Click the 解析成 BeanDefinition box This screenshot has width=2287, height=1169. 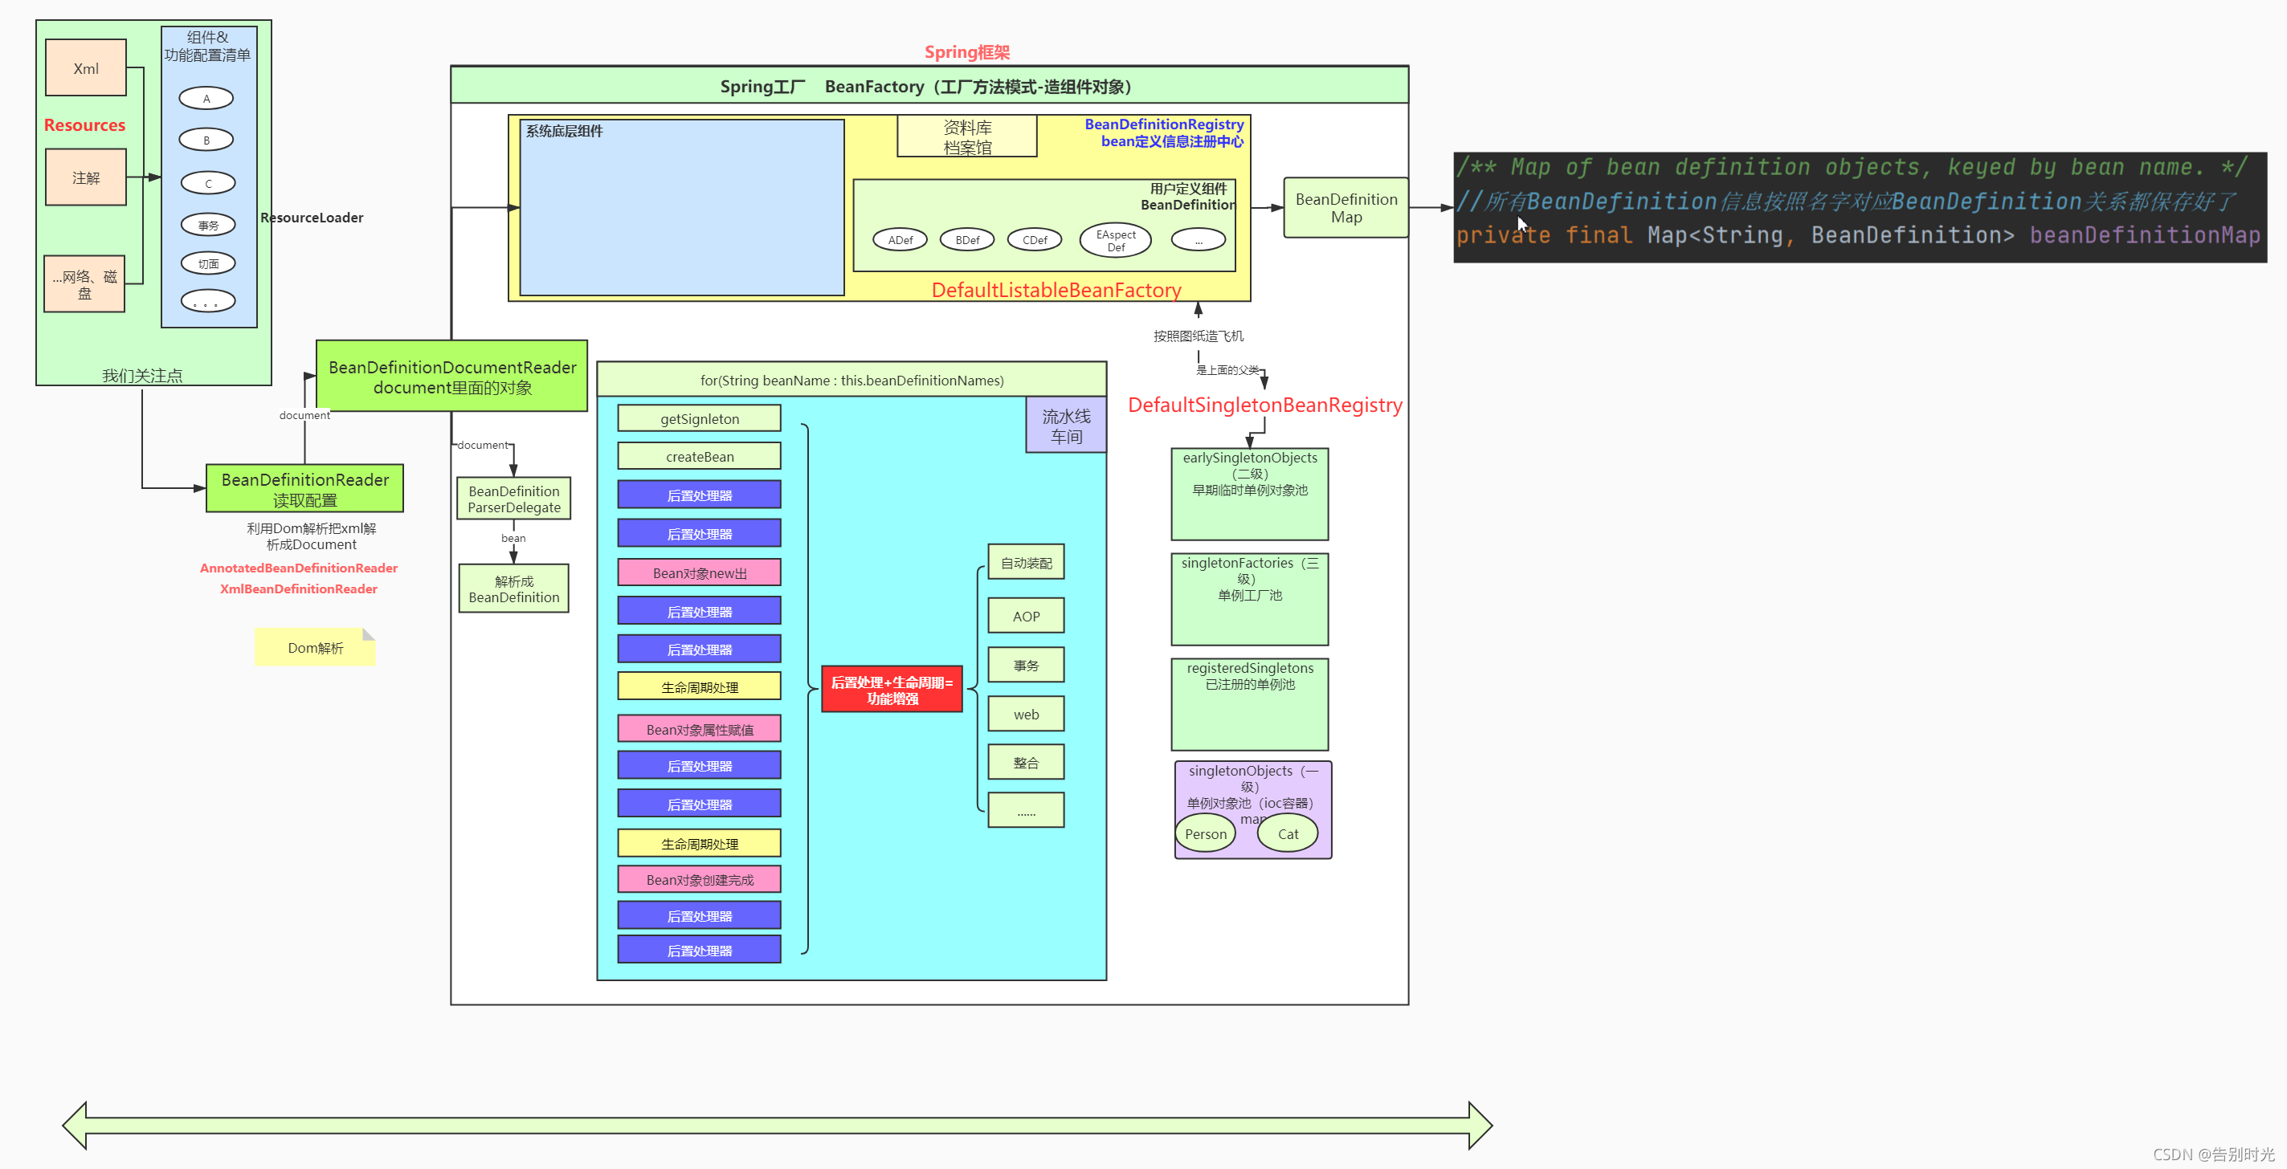514,589
